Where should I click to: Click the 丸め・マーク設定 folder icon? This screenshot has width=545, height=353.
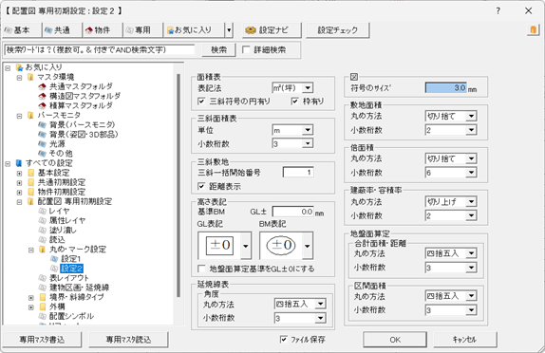[x=43, y=250]
